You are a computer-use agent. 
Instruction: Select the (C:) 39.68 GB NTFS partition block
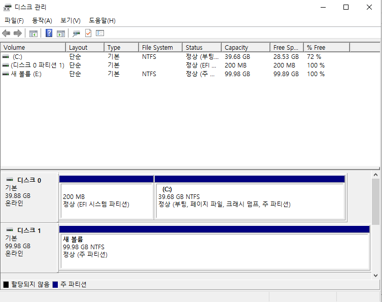(x=250, y=197)
